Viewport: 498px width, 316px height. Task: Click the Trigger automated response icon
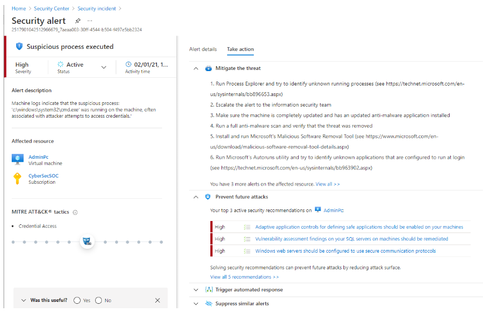(209, 289)
